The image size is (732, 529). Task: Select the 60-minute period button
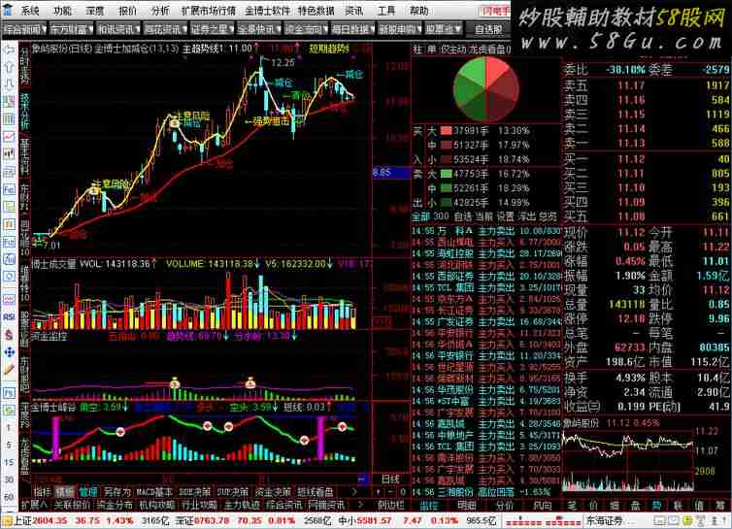(x=9, y=497)
